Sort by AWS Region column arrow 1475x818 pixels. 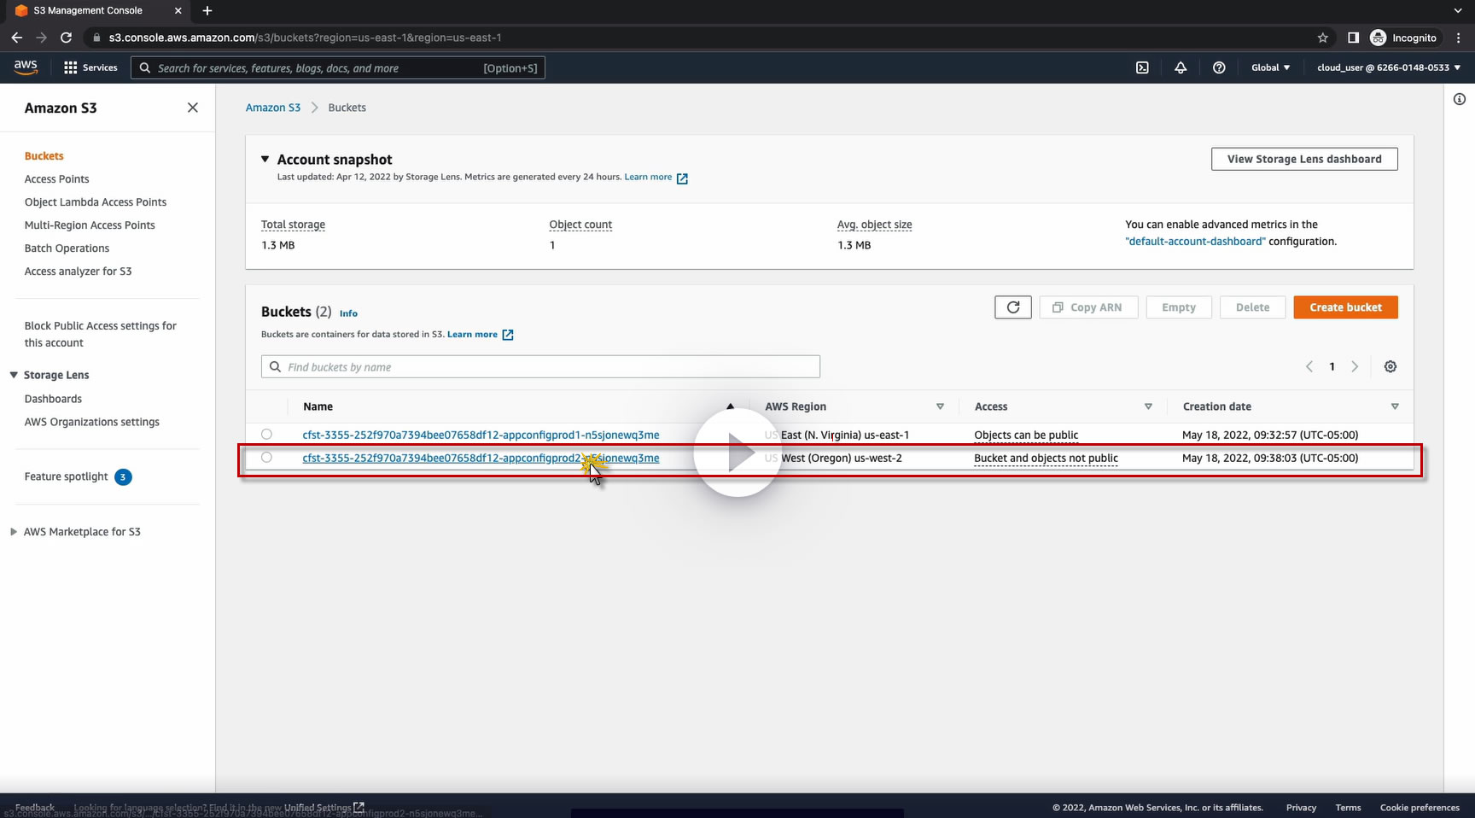pyautogui.click(x=940, y=406)
